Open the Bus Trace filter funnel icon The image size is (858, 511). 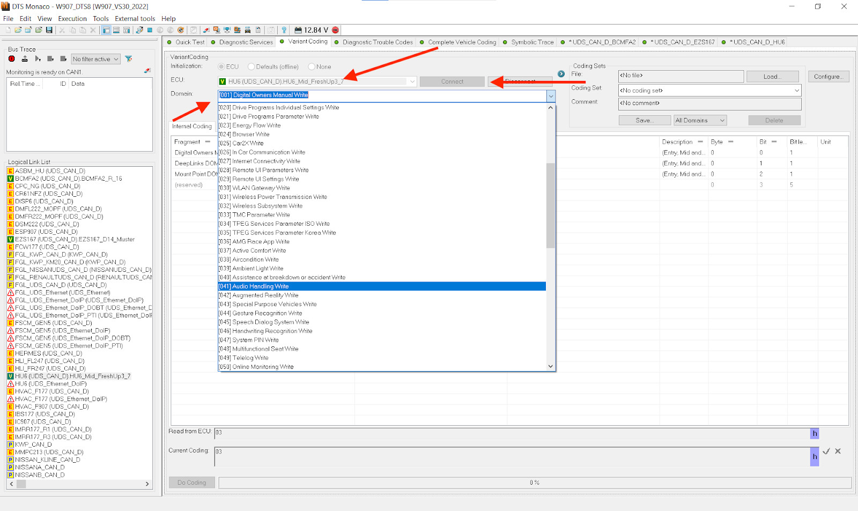[129, 59]
